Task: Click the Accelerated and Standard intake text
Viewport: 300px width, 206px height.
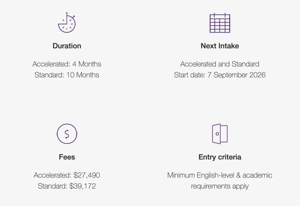Action: point(220,64)
